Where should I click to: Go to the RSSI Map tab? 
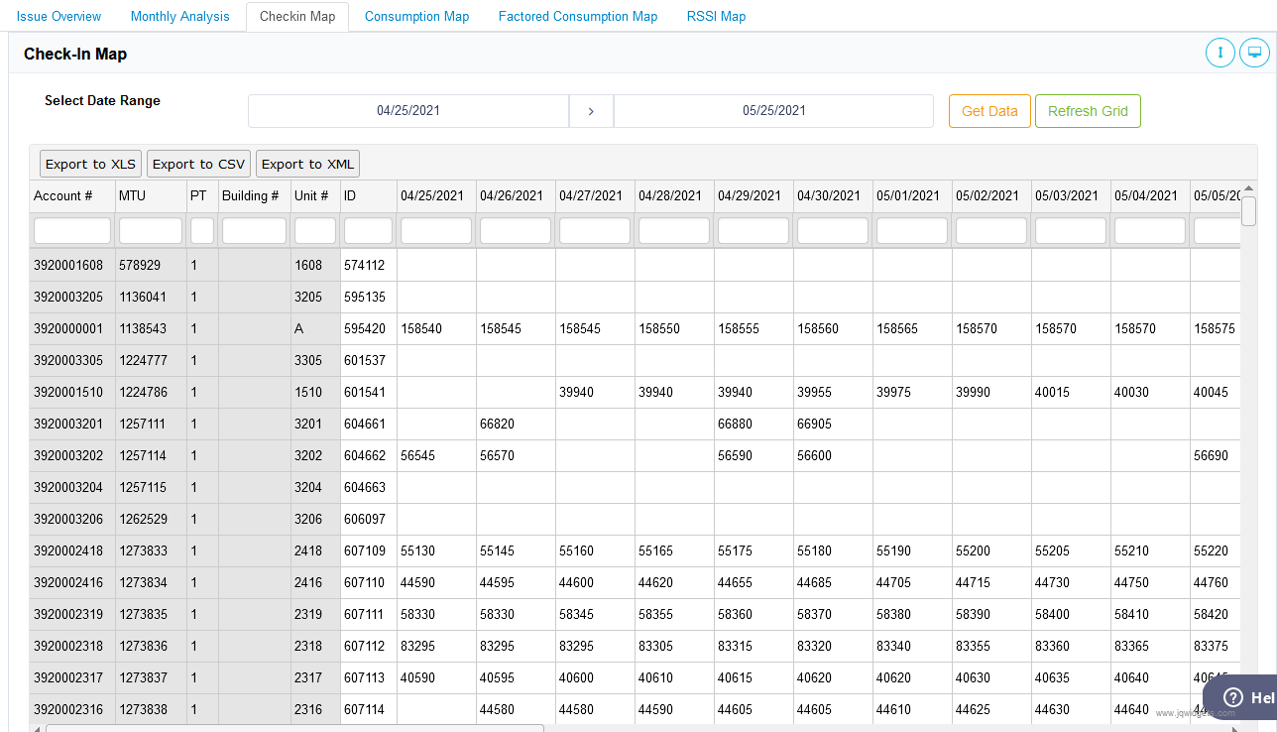tap(716, 17)
